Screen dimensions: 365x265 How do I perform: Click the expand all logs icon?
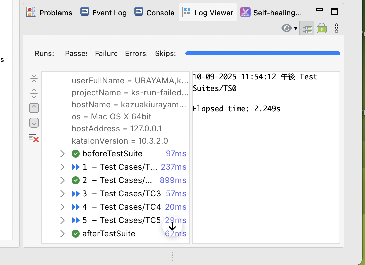(x=34, y=93)
